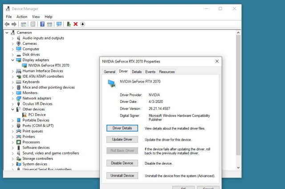Click the red X Uninstall device icon
Viewport: 285px width, 189px height.
[76, 24]
